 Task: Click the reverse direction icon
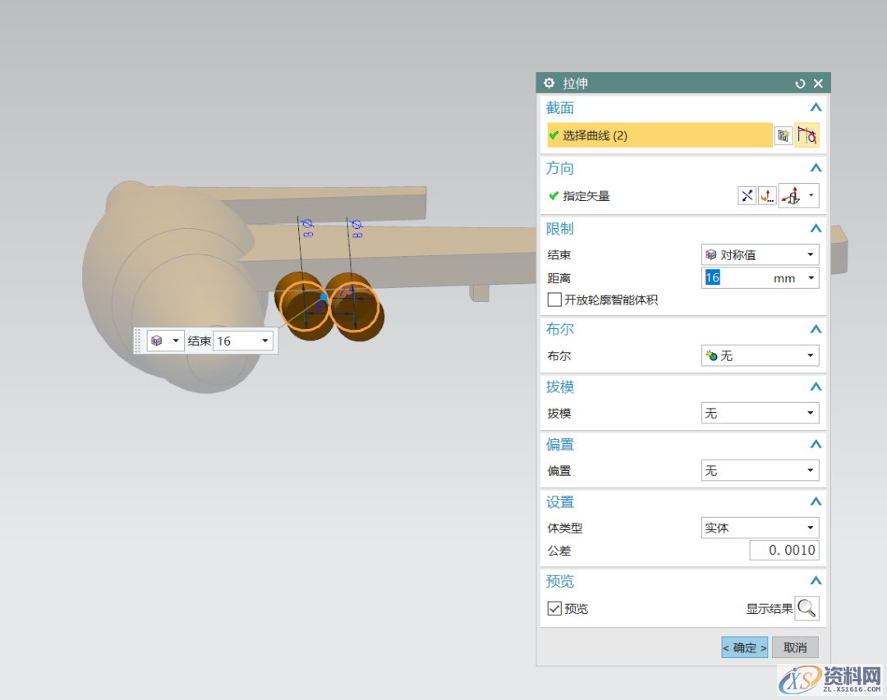tap(747, 195)
